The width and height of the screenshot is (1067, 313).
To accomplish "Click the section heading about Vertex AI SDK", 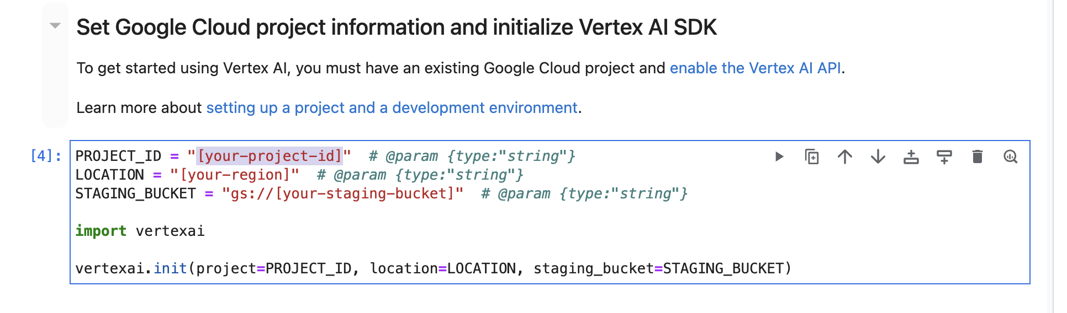I will 397,27.
